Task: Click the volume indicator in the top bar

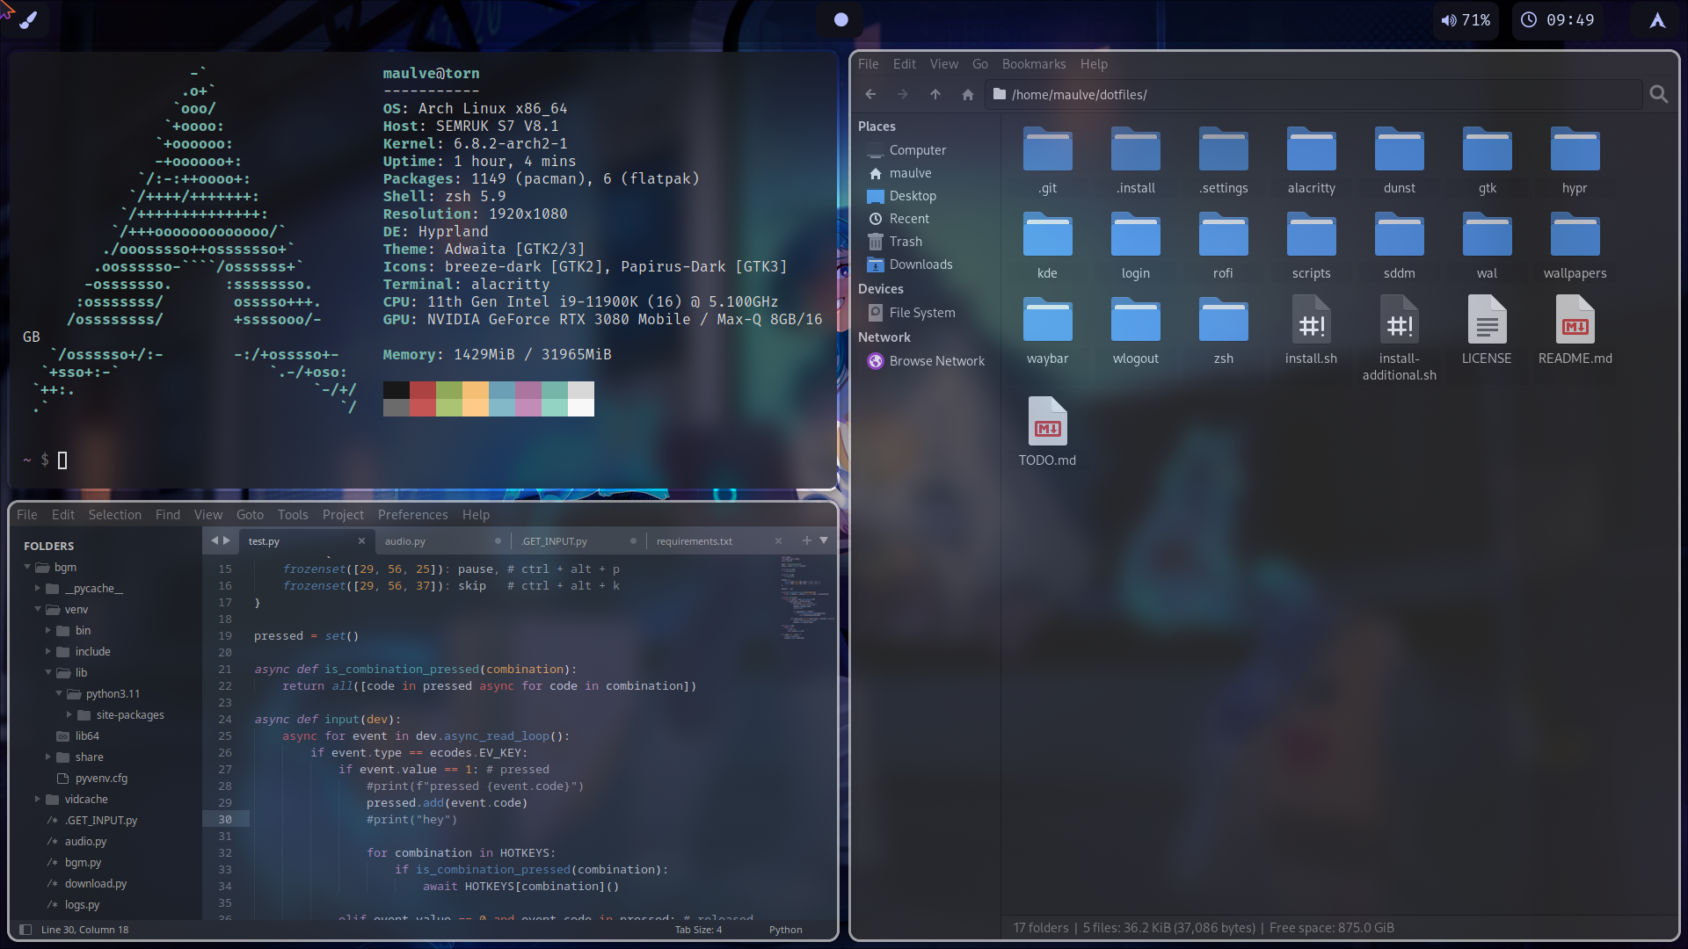Action: pos(1465,20)
